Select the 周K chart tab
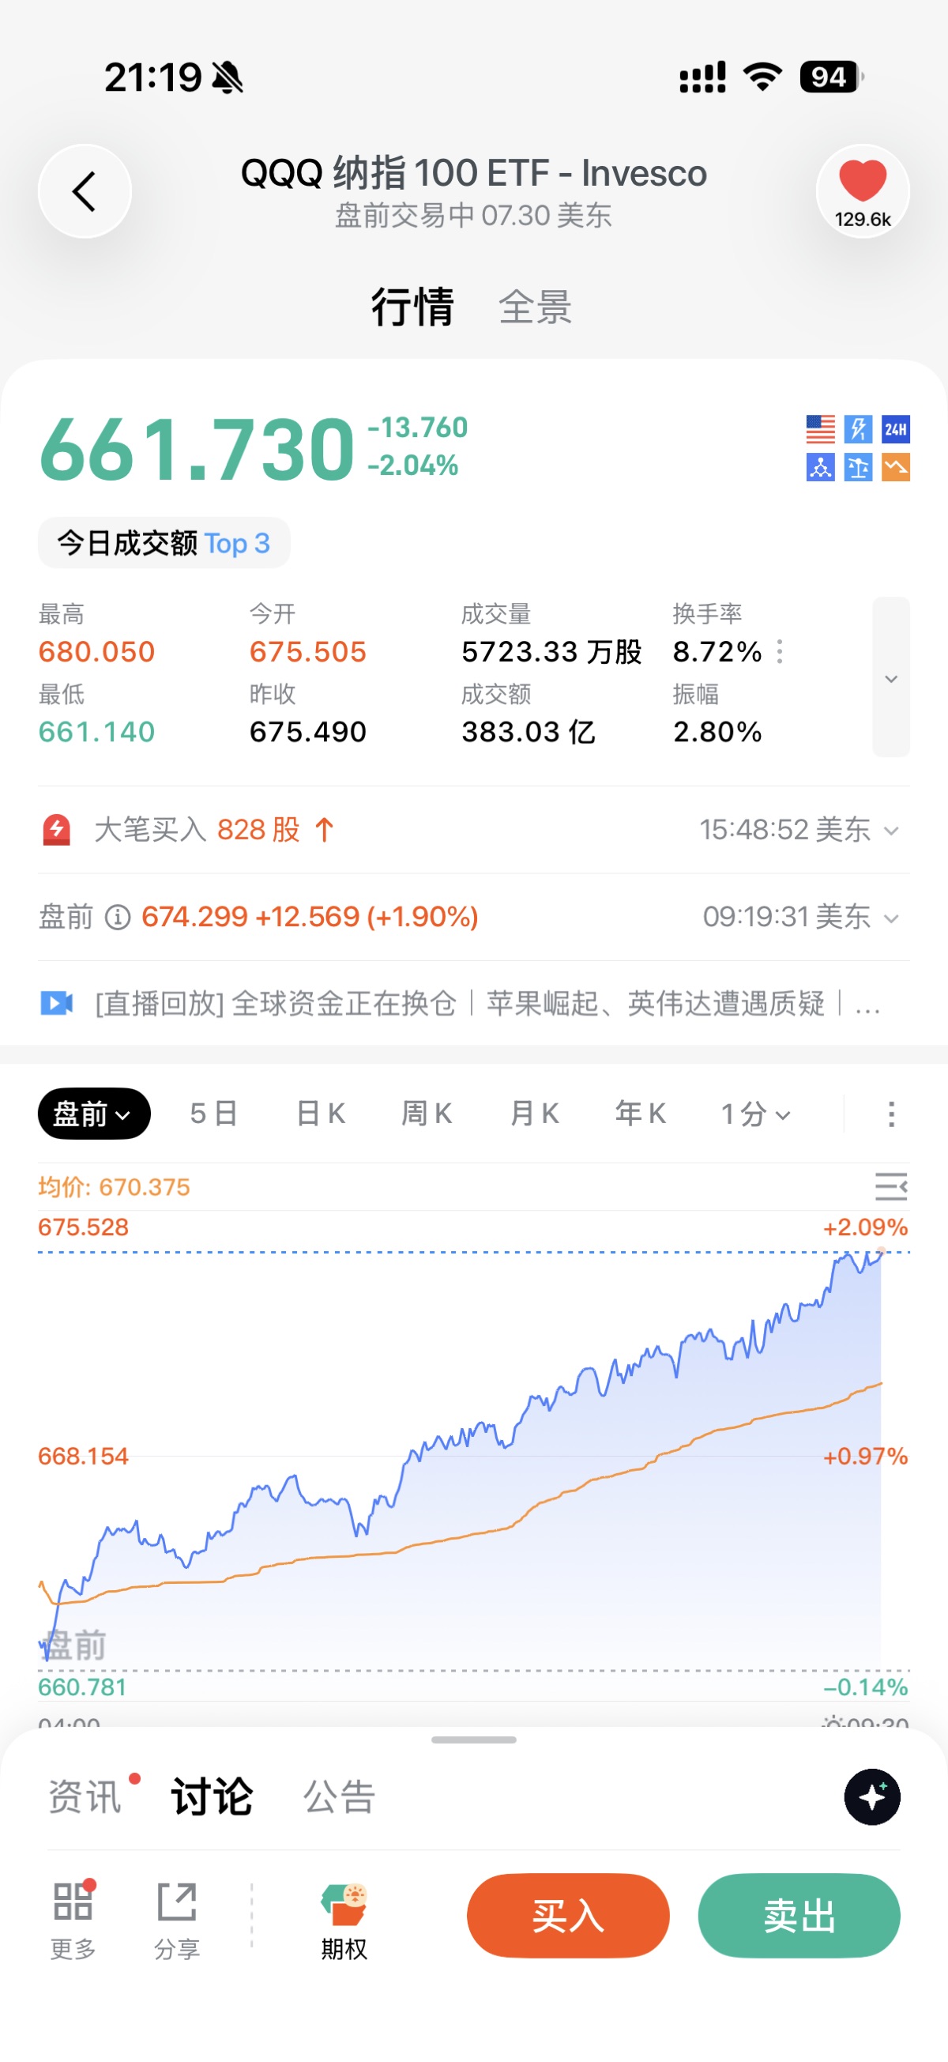The height and width of the screenshot is (2062, 948). [427, 1114]
